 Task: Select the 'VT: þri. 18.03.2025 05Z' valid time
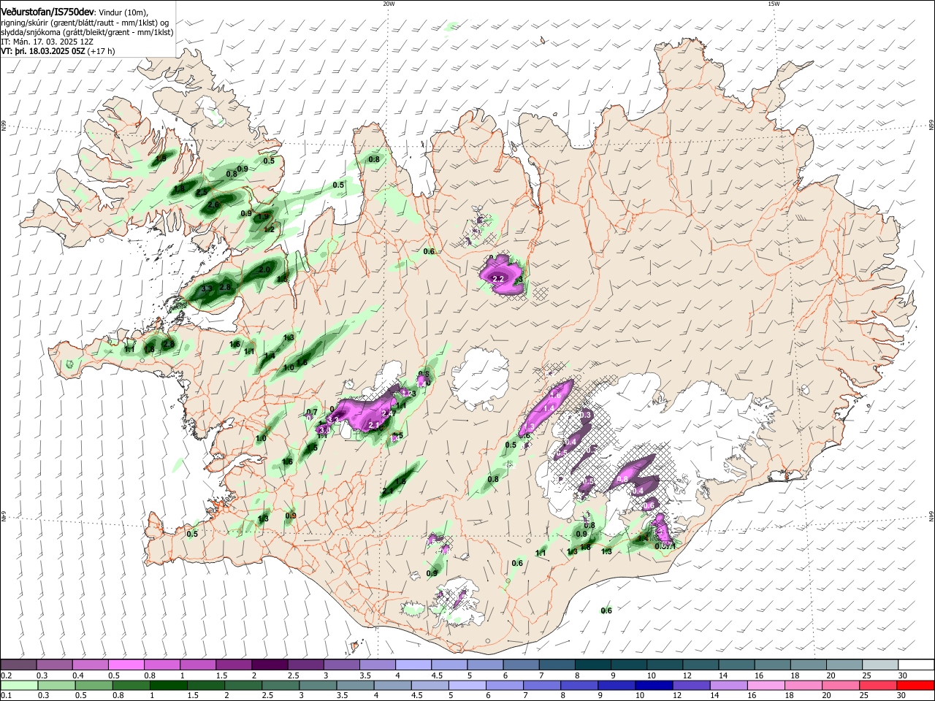44,52
